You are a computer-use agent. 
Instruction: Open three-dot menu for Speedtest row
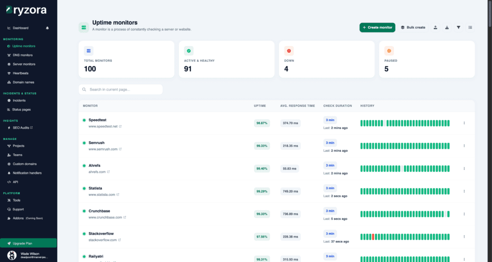pyautogui.click(x=464, y=123)
